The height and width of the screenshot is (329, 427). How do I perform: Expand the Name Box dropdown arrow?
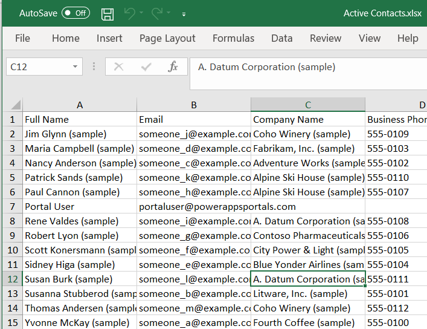click(x=75, y=67)
